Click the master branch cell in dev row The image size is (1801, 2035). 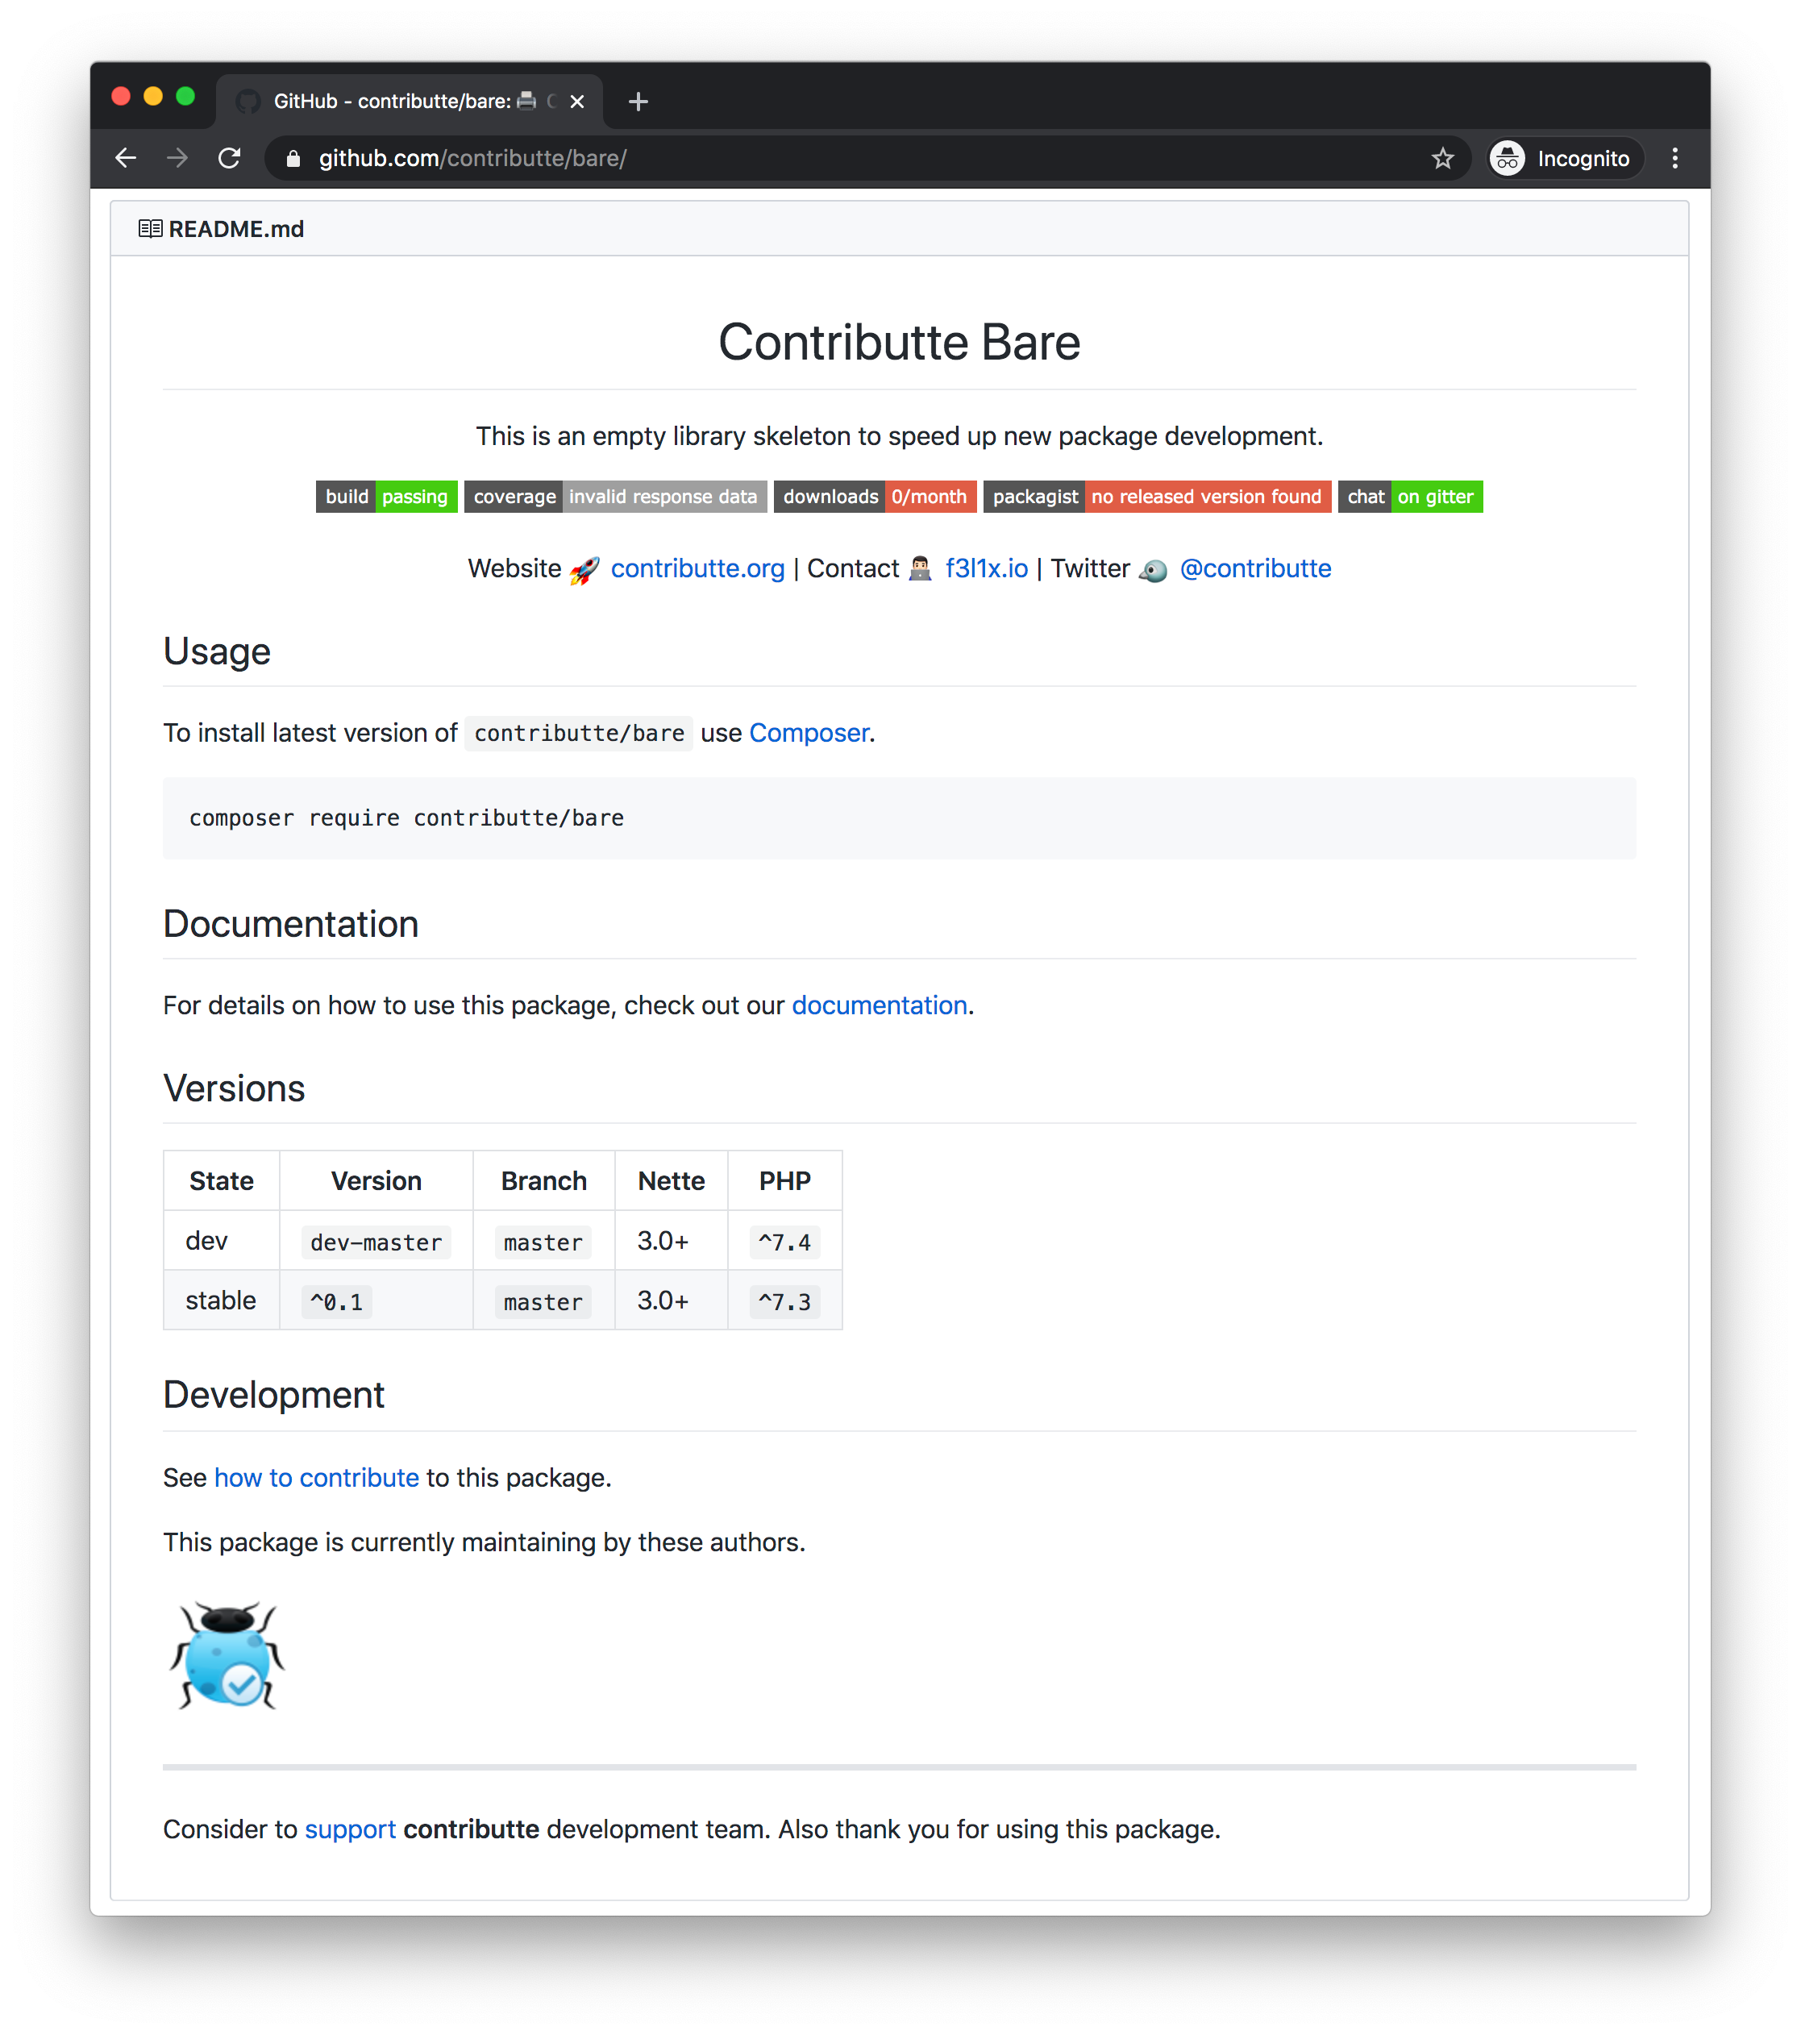(x=543, y=1242)
